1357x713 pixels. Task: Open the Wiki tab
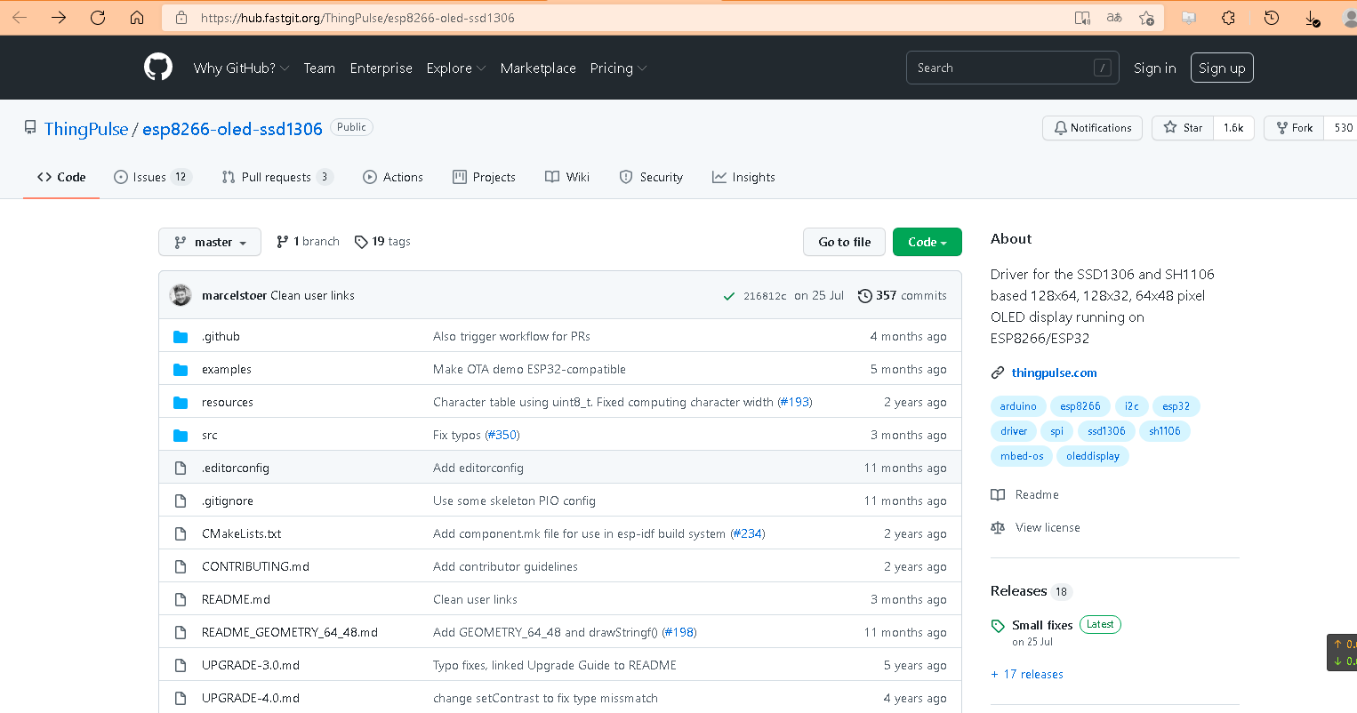[567, 177]
